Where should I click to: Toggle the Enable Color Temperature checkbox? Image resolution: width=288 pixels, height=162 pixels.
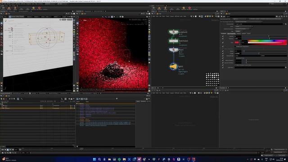point(235,46)
